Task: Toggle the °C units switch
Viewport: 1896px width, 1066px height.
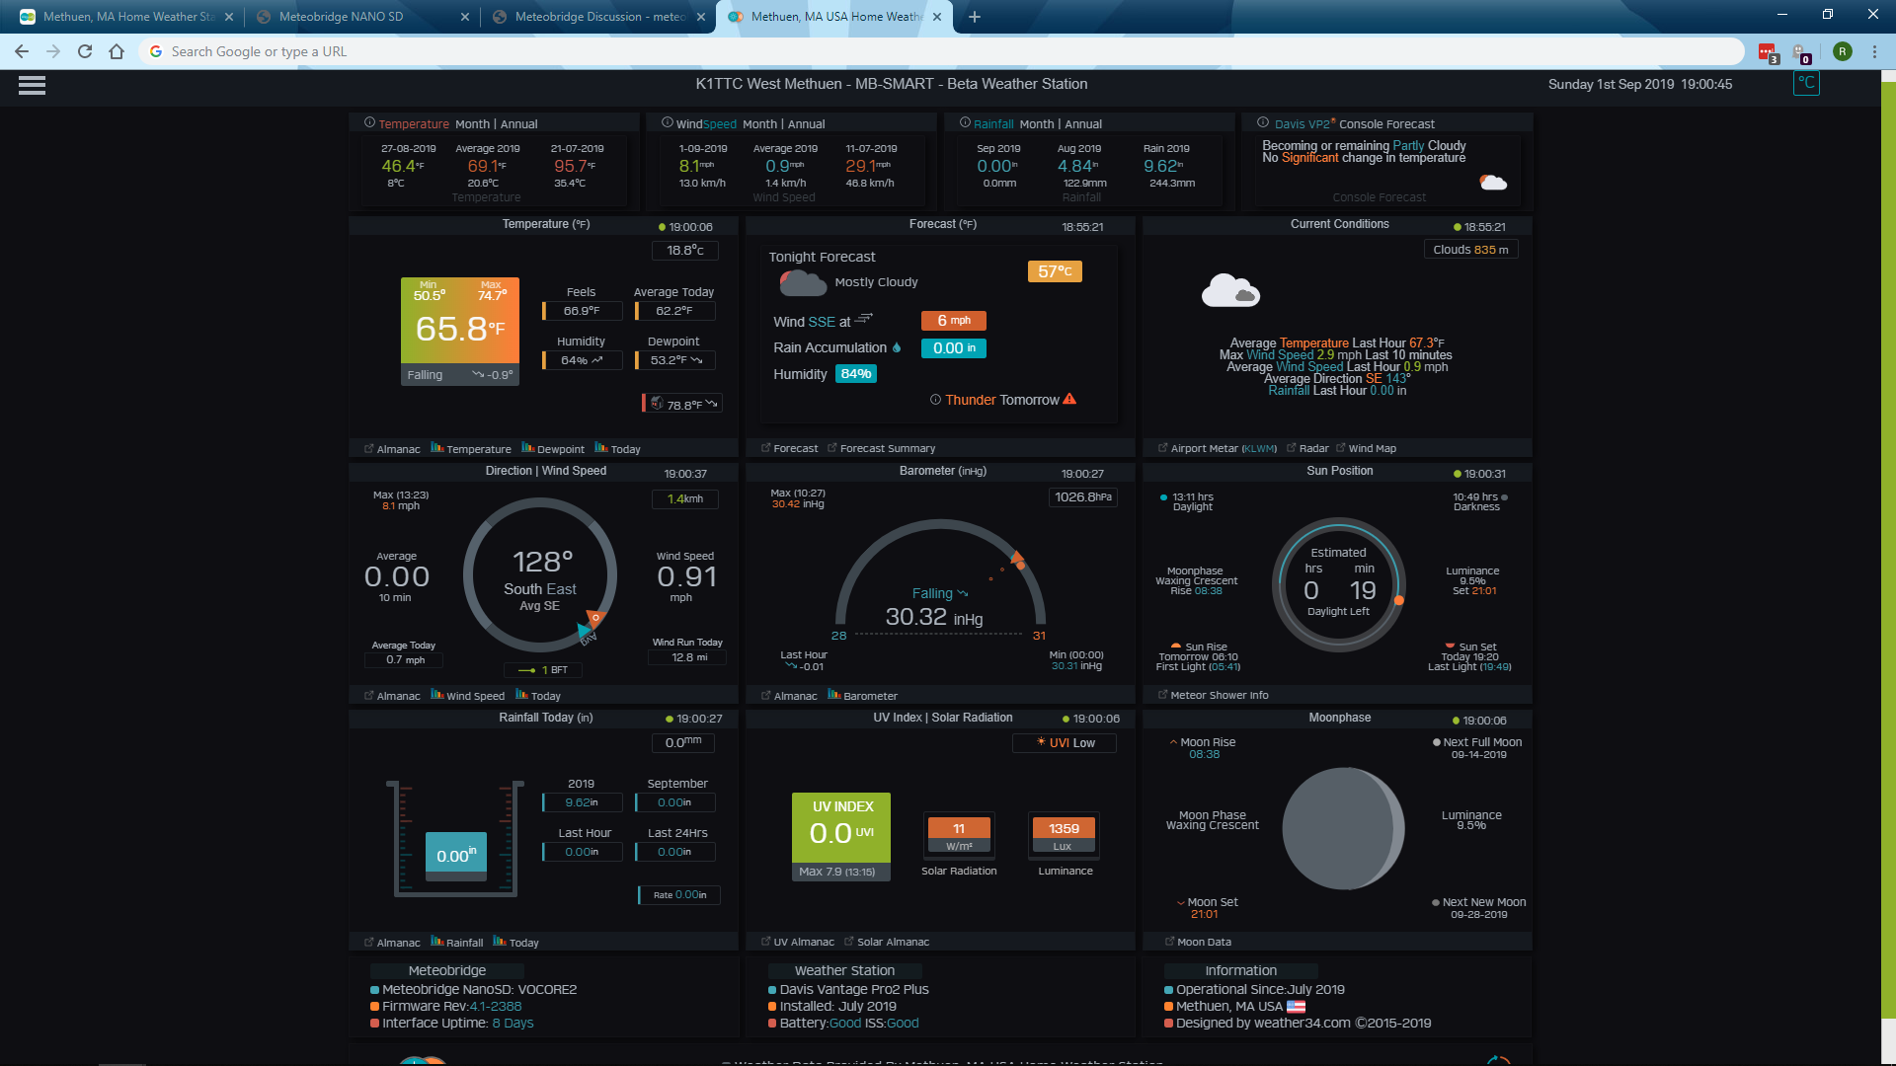Action: pos(1806,83)
